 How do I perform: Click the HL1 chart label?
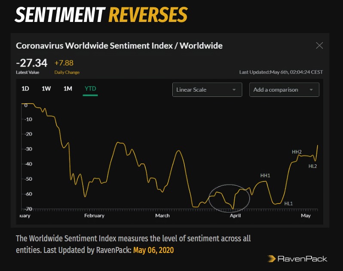(288, 203)
